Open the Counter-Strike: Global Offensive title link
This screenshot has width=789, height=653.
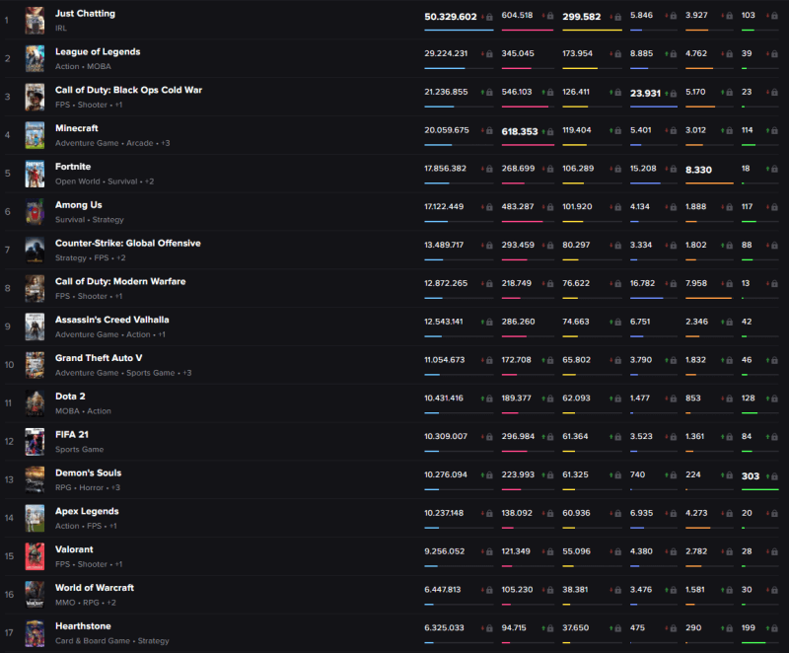pyautogui.click(x=128, y=243)
